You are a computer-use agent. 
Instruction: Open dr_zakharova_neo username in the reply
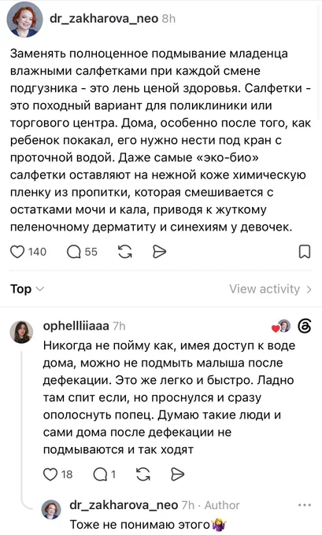point(124,505)
